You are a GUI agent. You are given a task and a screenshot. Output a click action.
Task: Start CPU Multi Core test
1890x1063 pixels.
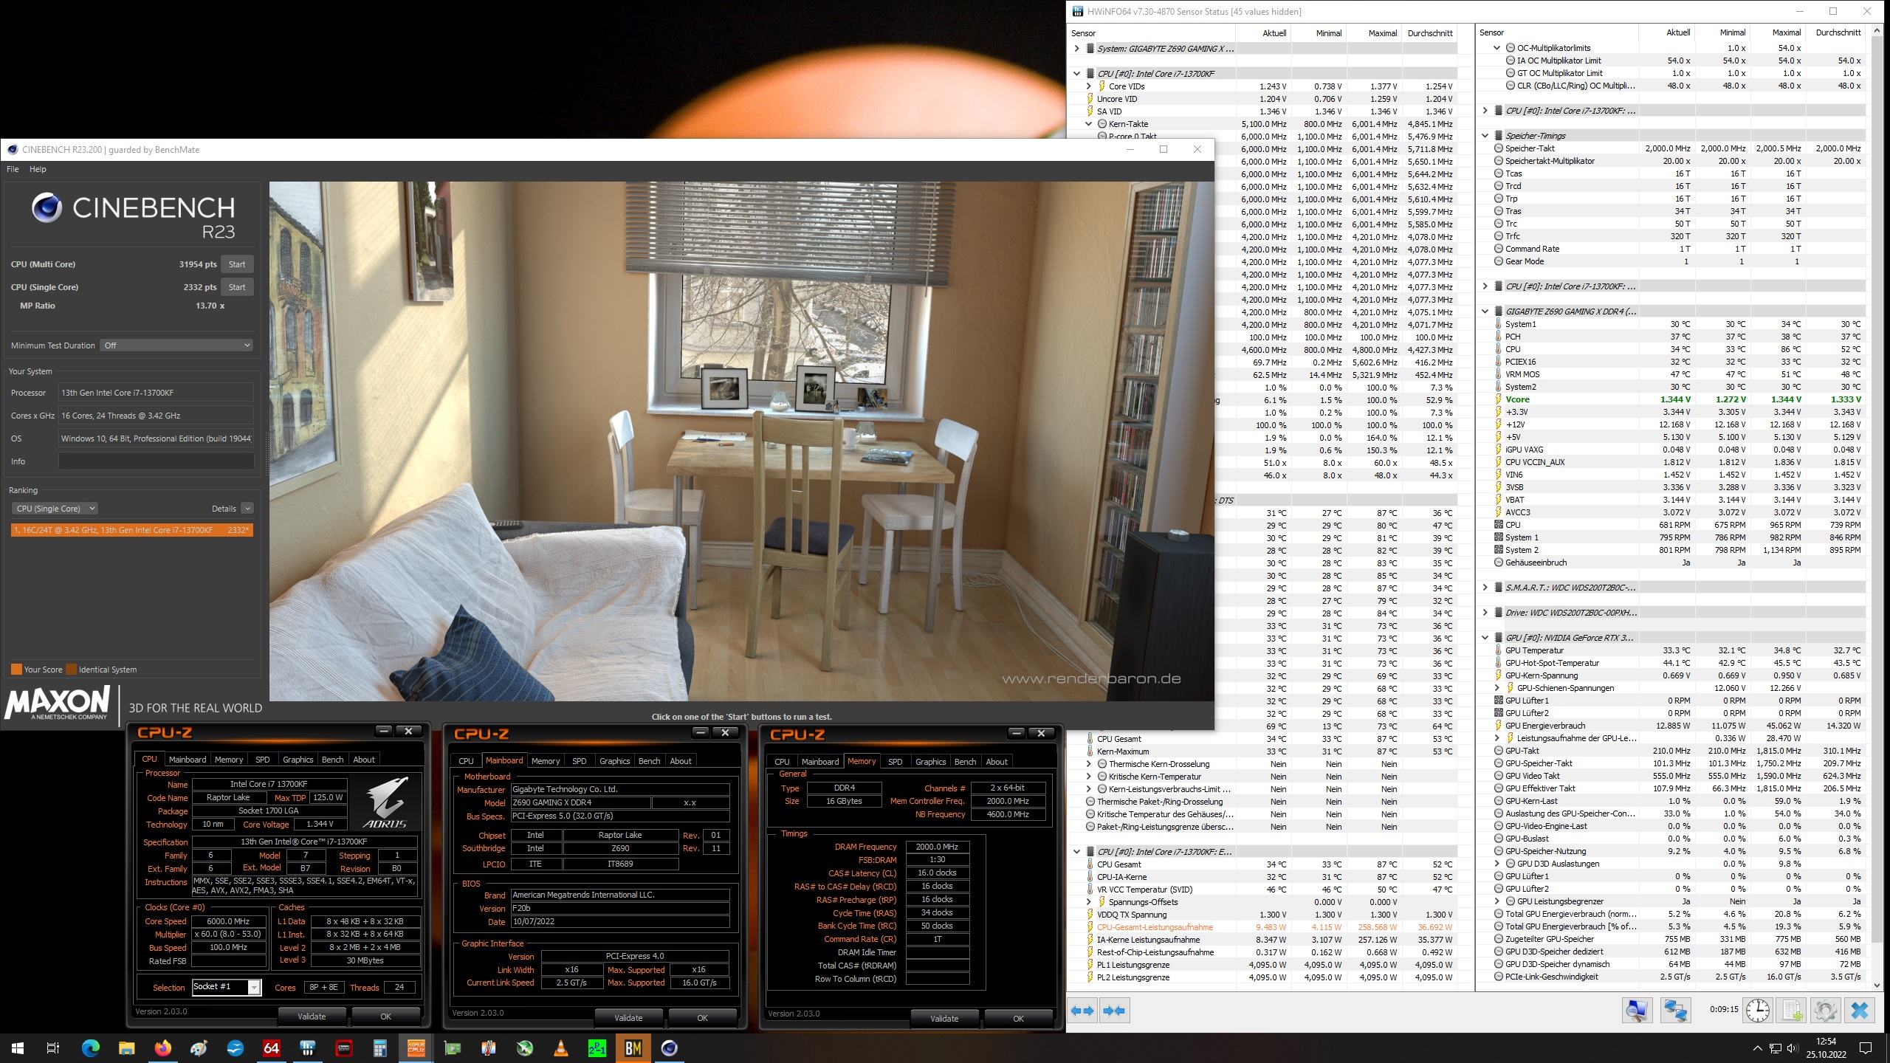[237, 264]
